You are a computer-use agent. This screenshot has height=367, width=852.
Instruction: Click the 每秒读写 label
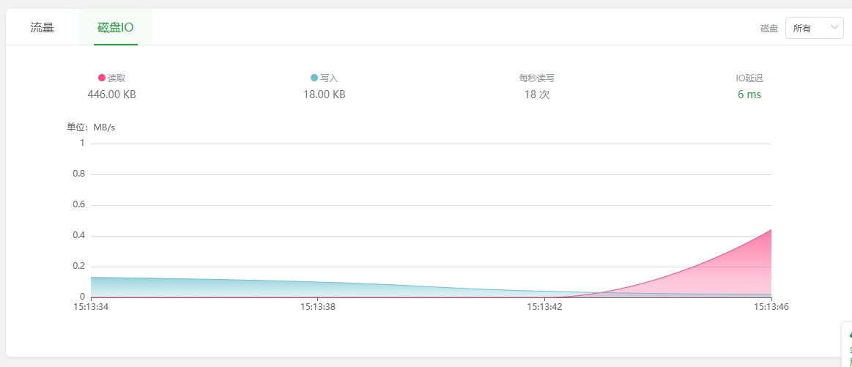pyautogui.click(x=536, y=78)
